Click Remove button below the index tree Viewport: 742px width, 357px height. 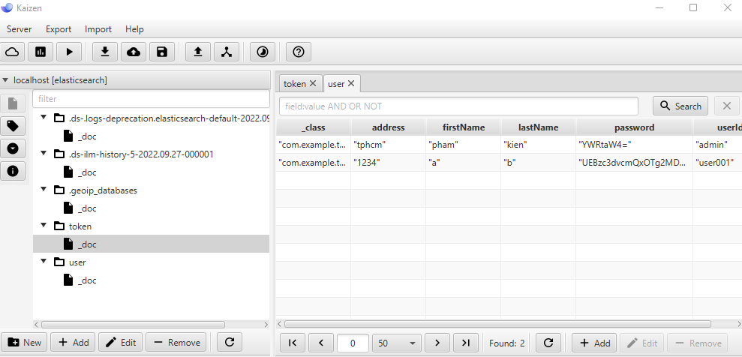[176, 342]
